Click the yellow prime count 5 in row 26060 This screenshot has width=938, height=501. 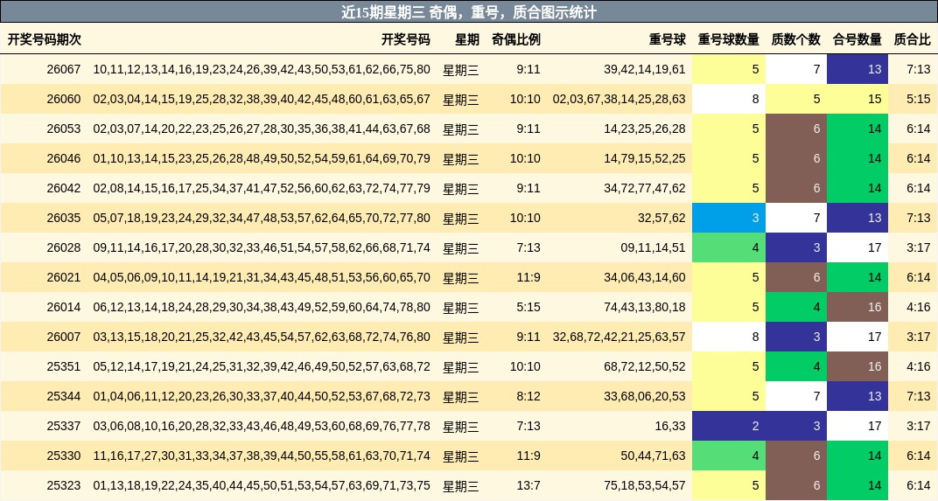[796, 100]
